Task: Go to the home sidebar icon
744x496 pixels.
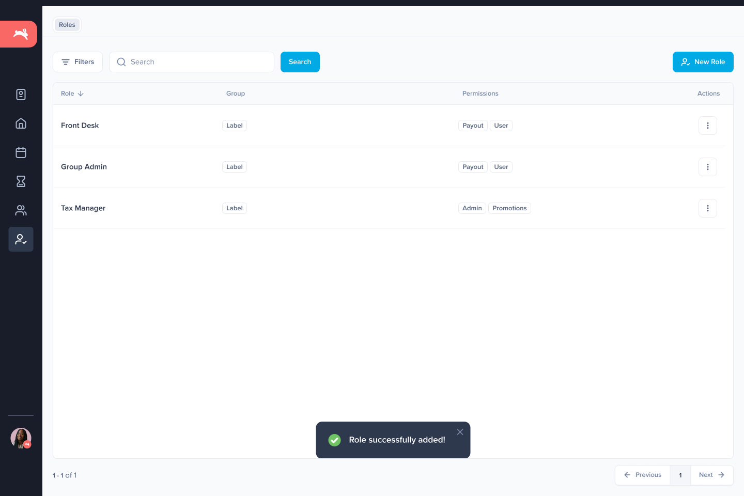Action: [x=21, y=123]
